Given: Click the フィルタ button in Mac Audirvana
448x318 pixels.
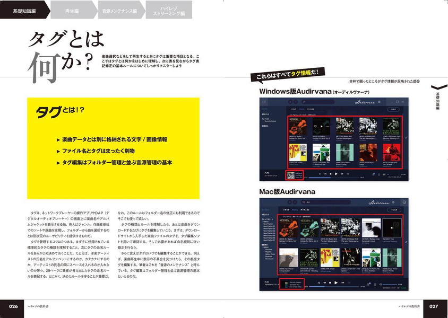Looking at the screenshot, I should click(394, 210).
